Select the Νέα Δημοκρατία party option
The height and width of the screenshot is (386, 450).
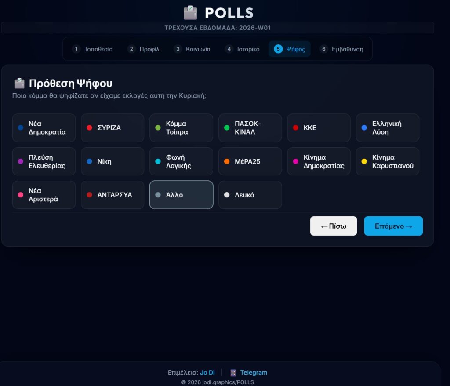(x=44, y=128)
